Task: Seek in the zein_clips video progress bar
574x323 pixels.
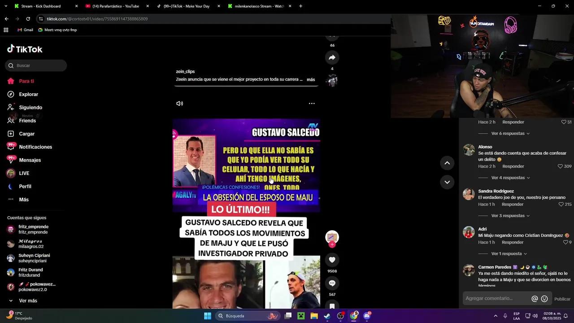Action: [246, 86]
